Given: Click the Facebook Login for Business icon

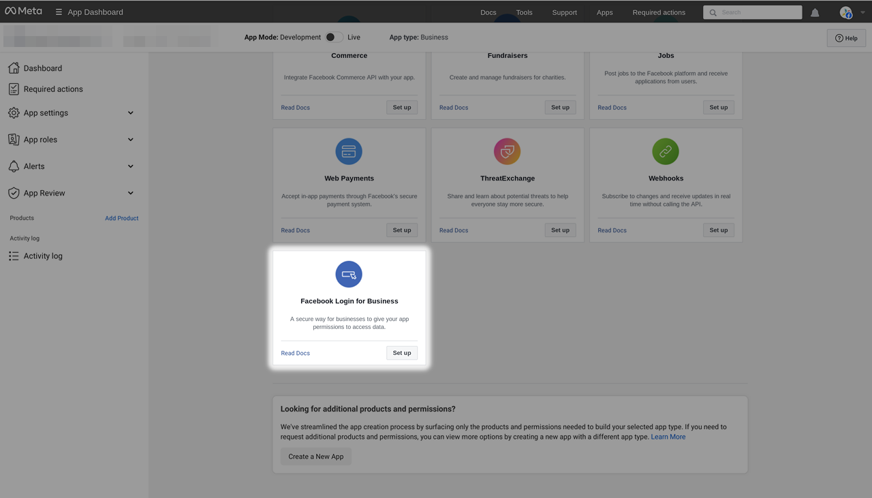Looking at the screenshot, I should coord(349,275).
